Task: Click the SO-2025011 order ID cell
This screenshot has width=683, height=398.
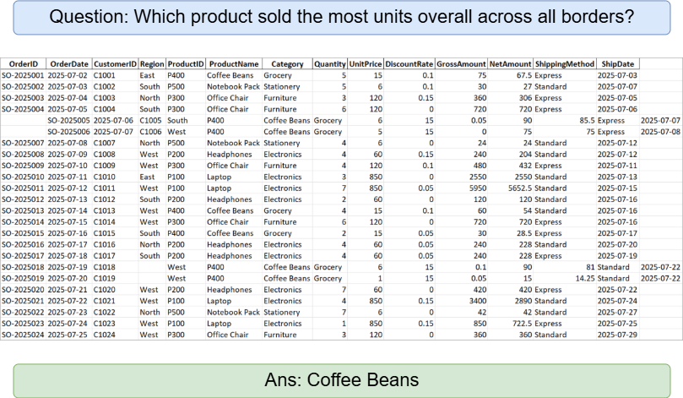Action: 24,188
